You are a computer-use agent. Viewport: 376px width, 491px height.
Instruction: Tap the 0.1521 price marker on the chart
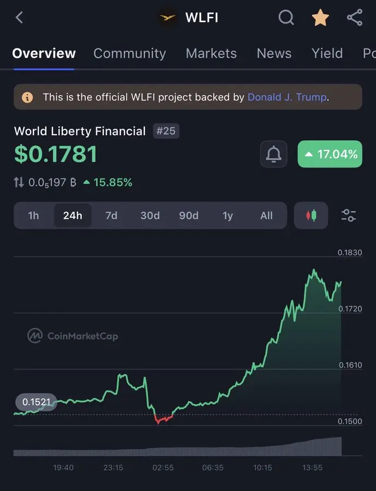click(x=36, y=402)
